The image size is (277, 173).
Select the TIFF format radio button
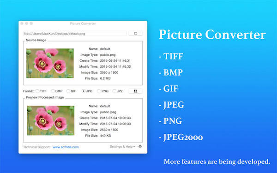point(37,91)
